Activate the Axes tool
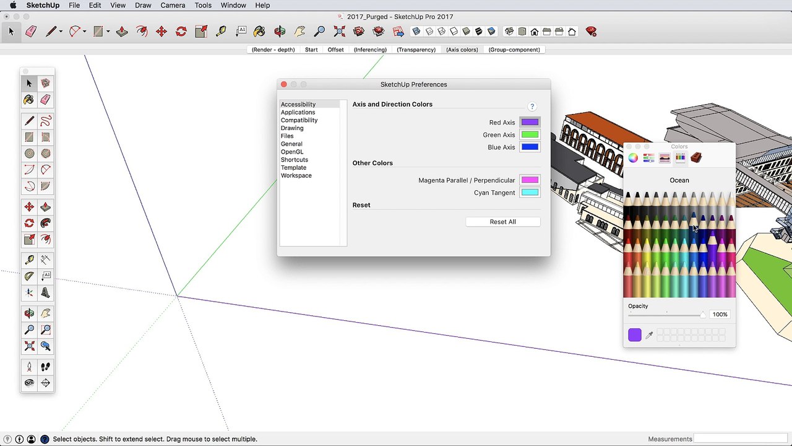 [29, 292]
